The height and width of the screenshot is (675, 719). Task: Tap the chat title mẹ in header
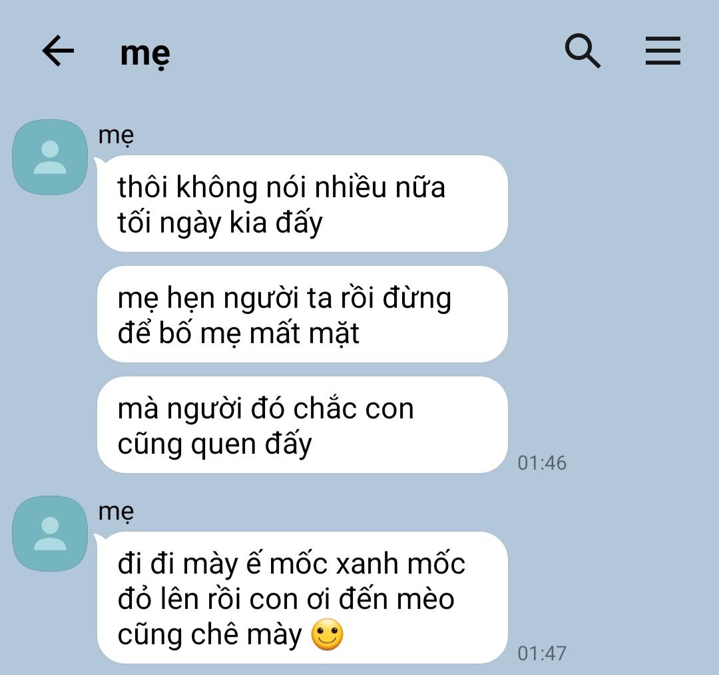point(145,54)
